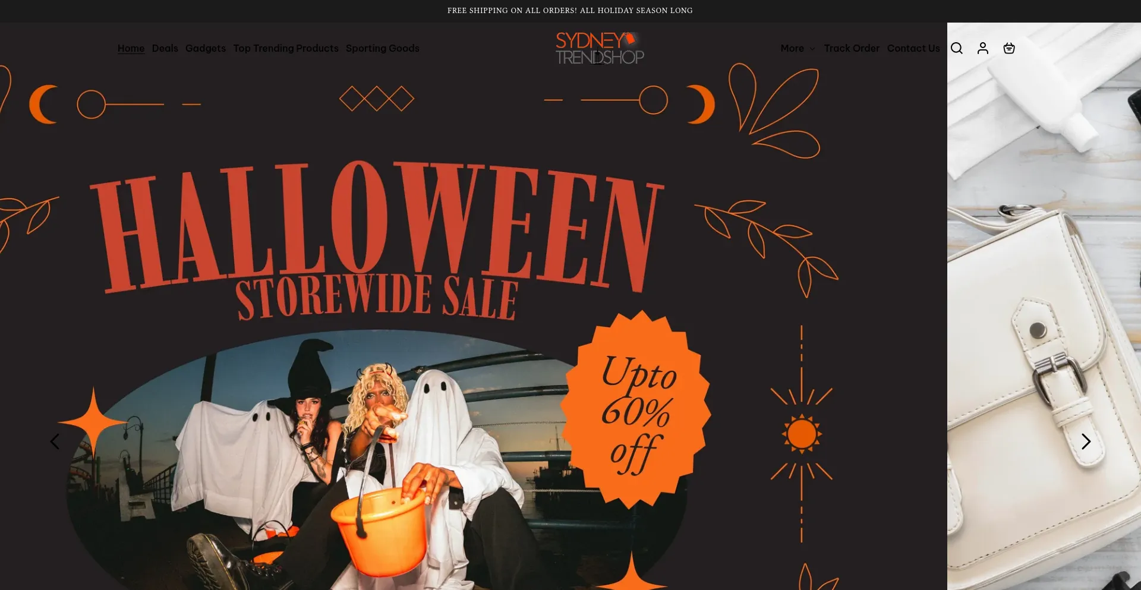
Task: Open the Track Order link
Action: tap(852, 48)
